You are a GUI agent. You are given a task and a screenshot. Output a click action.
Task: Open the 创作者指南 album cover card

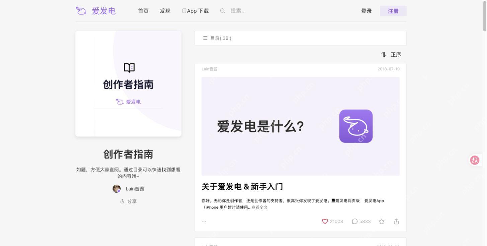click(128, 84)
